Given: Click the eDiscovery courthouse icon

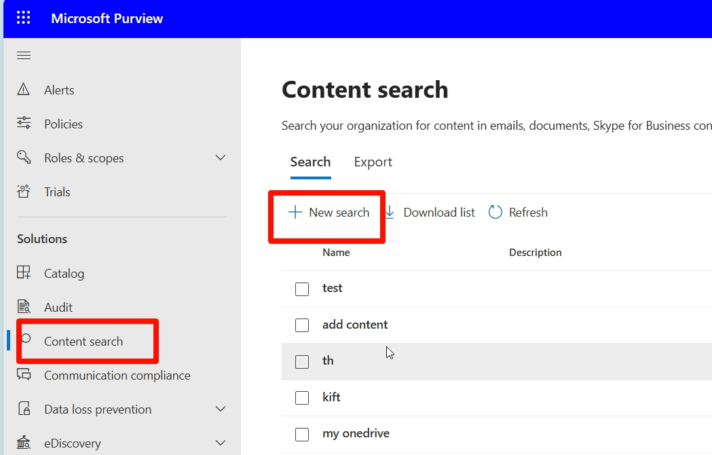Looking at the screenshot, I should pyautogui.click(x=24, y=442).
